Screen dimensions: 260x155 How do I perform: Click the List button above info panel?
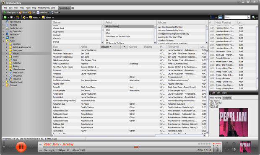[213, 93]
